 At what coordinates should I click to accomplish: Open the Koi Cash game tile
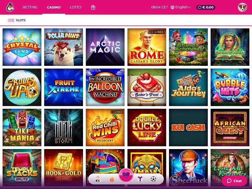tap(188, 127)
